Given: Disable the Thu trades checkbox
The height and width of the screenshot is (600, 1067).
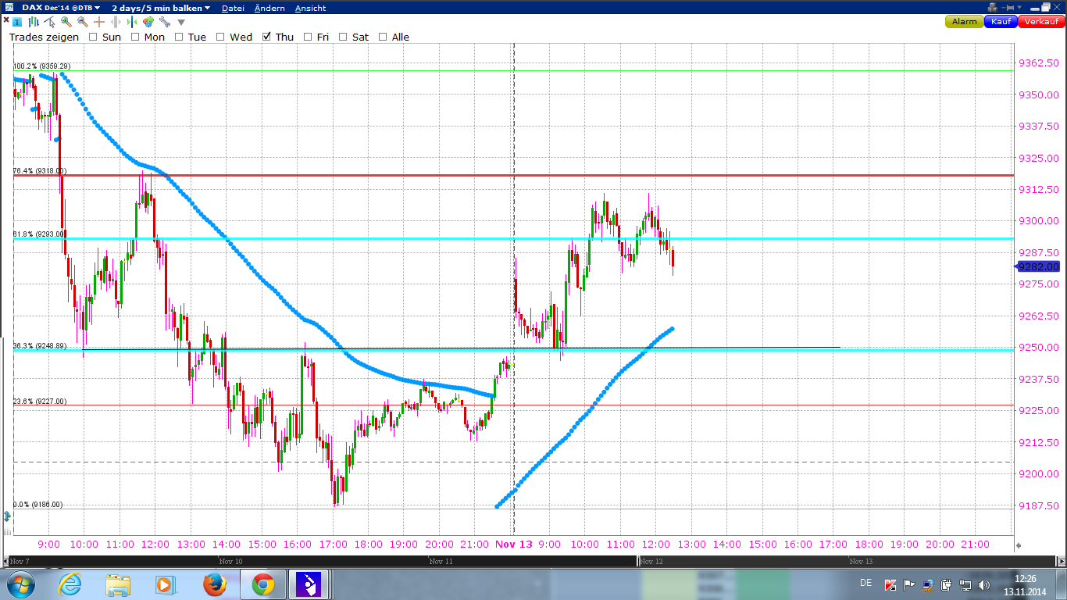Looking at the screenshot, I should point(268,37).
